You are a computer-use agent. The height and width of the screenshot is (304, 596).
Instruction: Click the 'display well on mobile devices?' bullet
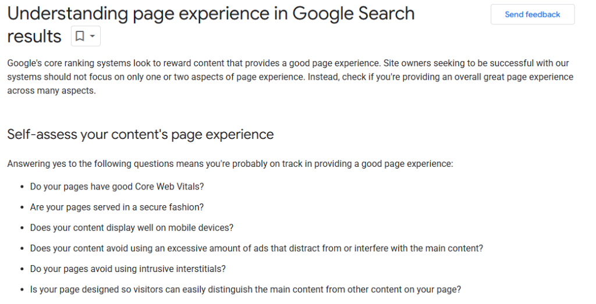pos(132,228)
